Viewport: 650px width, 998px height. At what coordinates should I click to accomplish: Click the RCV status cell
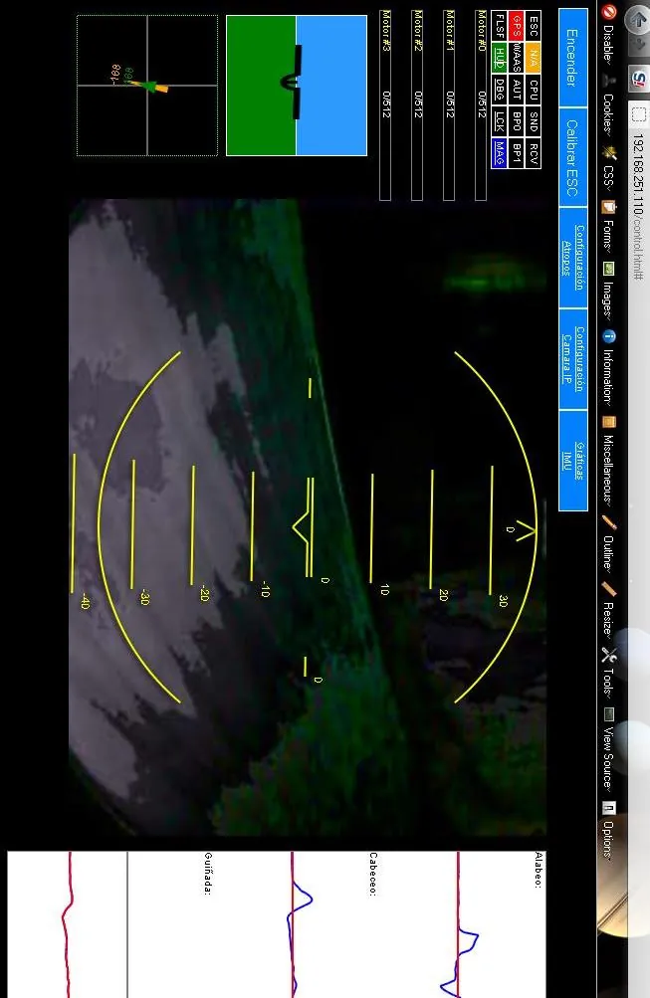534,153
